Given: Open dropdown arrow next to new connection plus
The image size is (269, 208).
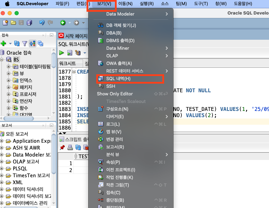Looking at the screenshot, I should [10, 44].
